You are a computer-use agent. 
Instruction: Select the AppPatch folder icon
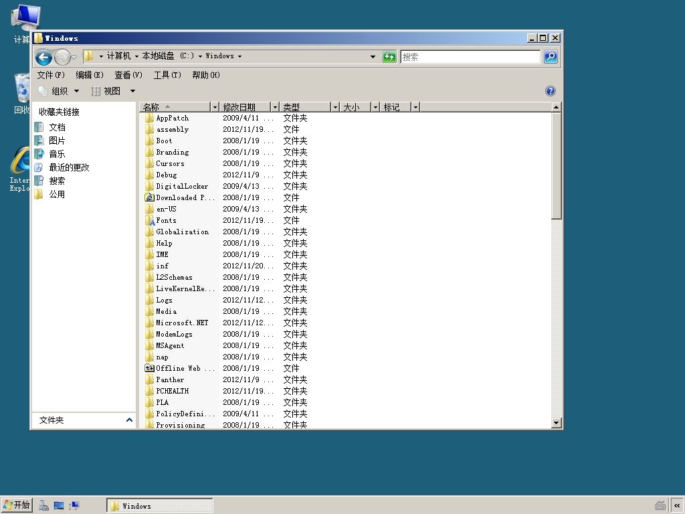click(150, 118)
